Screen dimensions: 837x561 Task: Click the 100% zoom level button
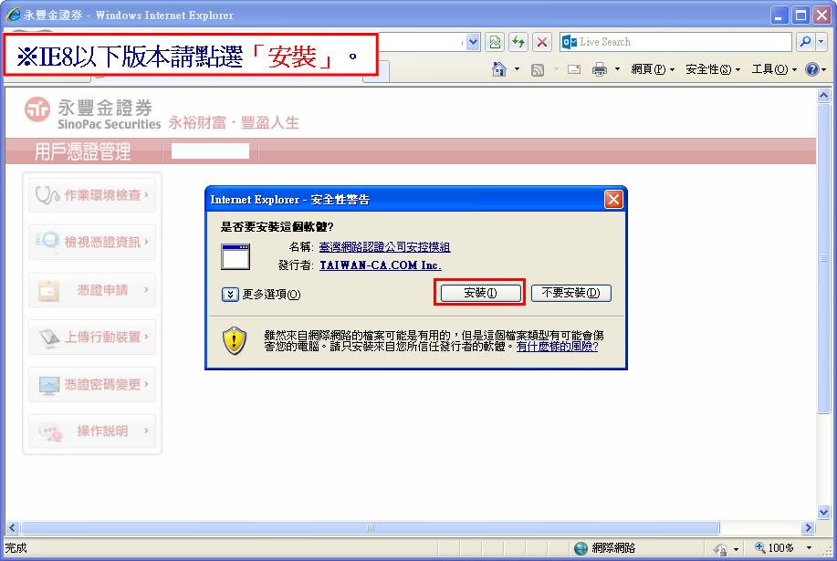pos(775,547)
